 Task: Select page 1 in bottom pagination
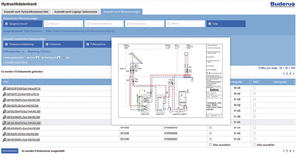coord(287,151)
